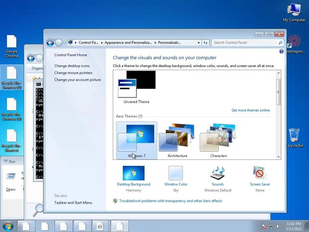Click the computer icon in address bar
The height and width of the screenshot is (232, 309).
[x=70, y=42]
